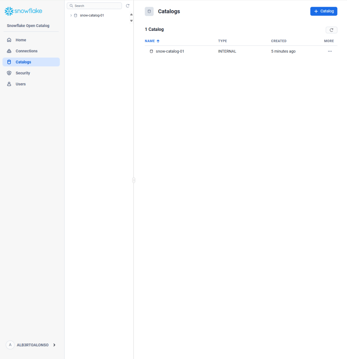This screenshot has width=347, height=359.
Task: Click the scroll up arrow
Action: pyautogui.click(x=131, y=15)
